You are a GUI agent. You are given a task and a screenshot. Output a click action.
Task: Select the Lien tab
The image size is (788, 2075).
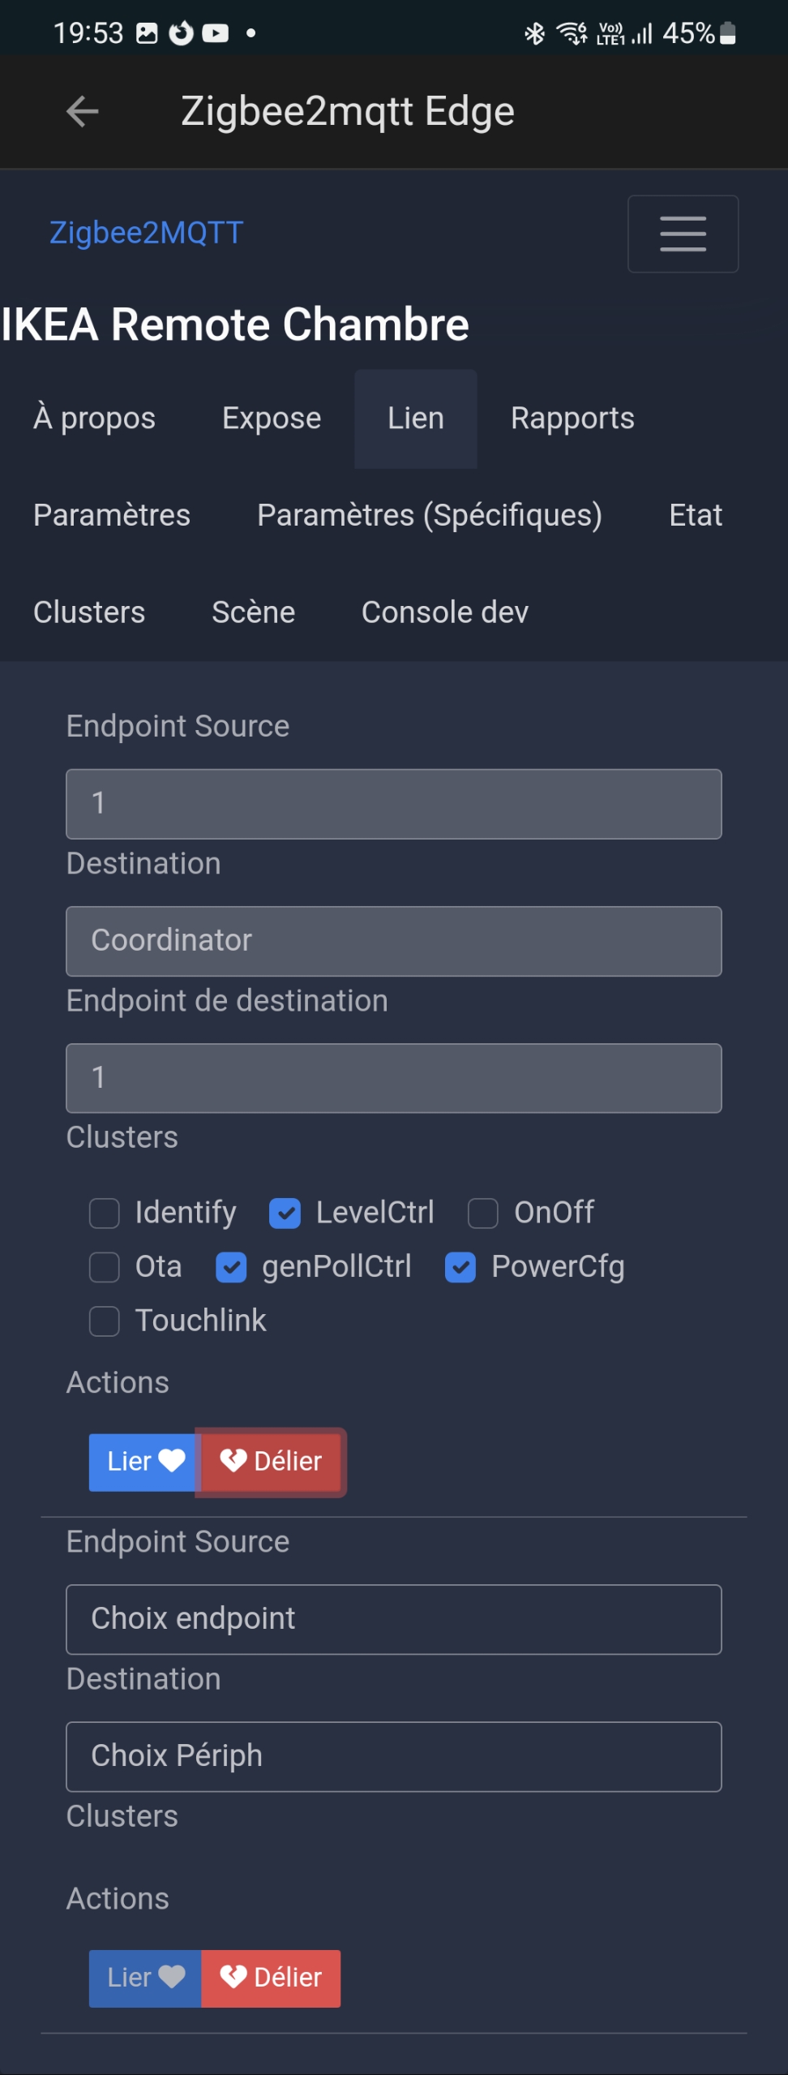pyautogui.click(x=416, y=419)
